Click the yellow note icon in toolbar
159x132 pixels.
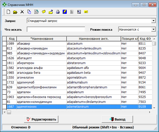(x=86, y=12)
